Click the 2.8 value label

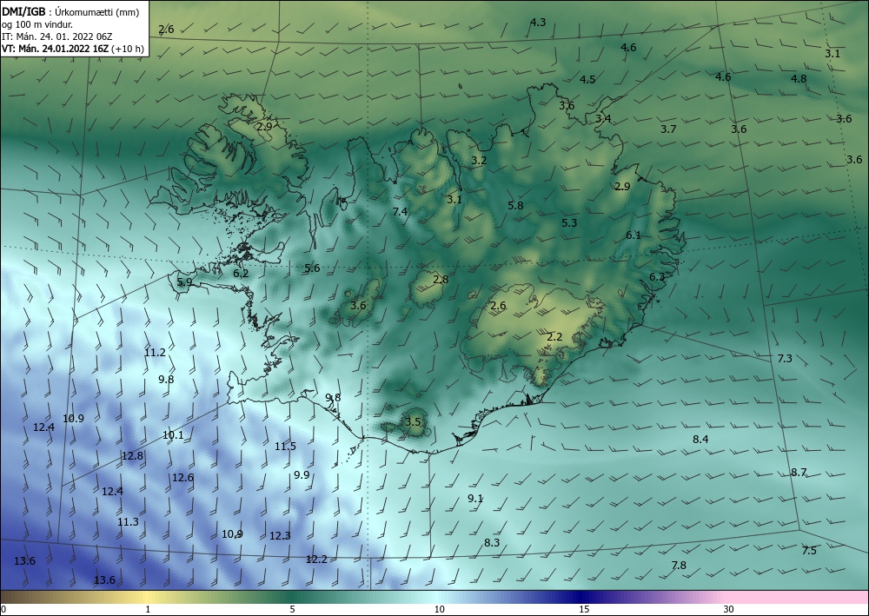click(x=441, y=279)
